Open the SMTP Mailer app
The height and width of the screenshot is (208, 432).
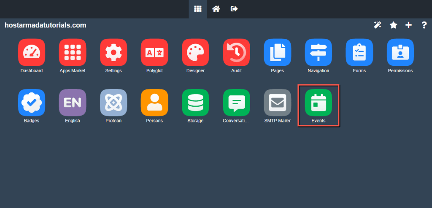[278, 103]
